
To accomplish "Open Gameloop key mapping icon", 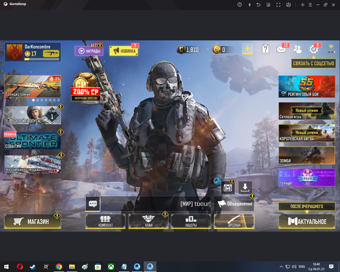I will click(x=268, y=5).
